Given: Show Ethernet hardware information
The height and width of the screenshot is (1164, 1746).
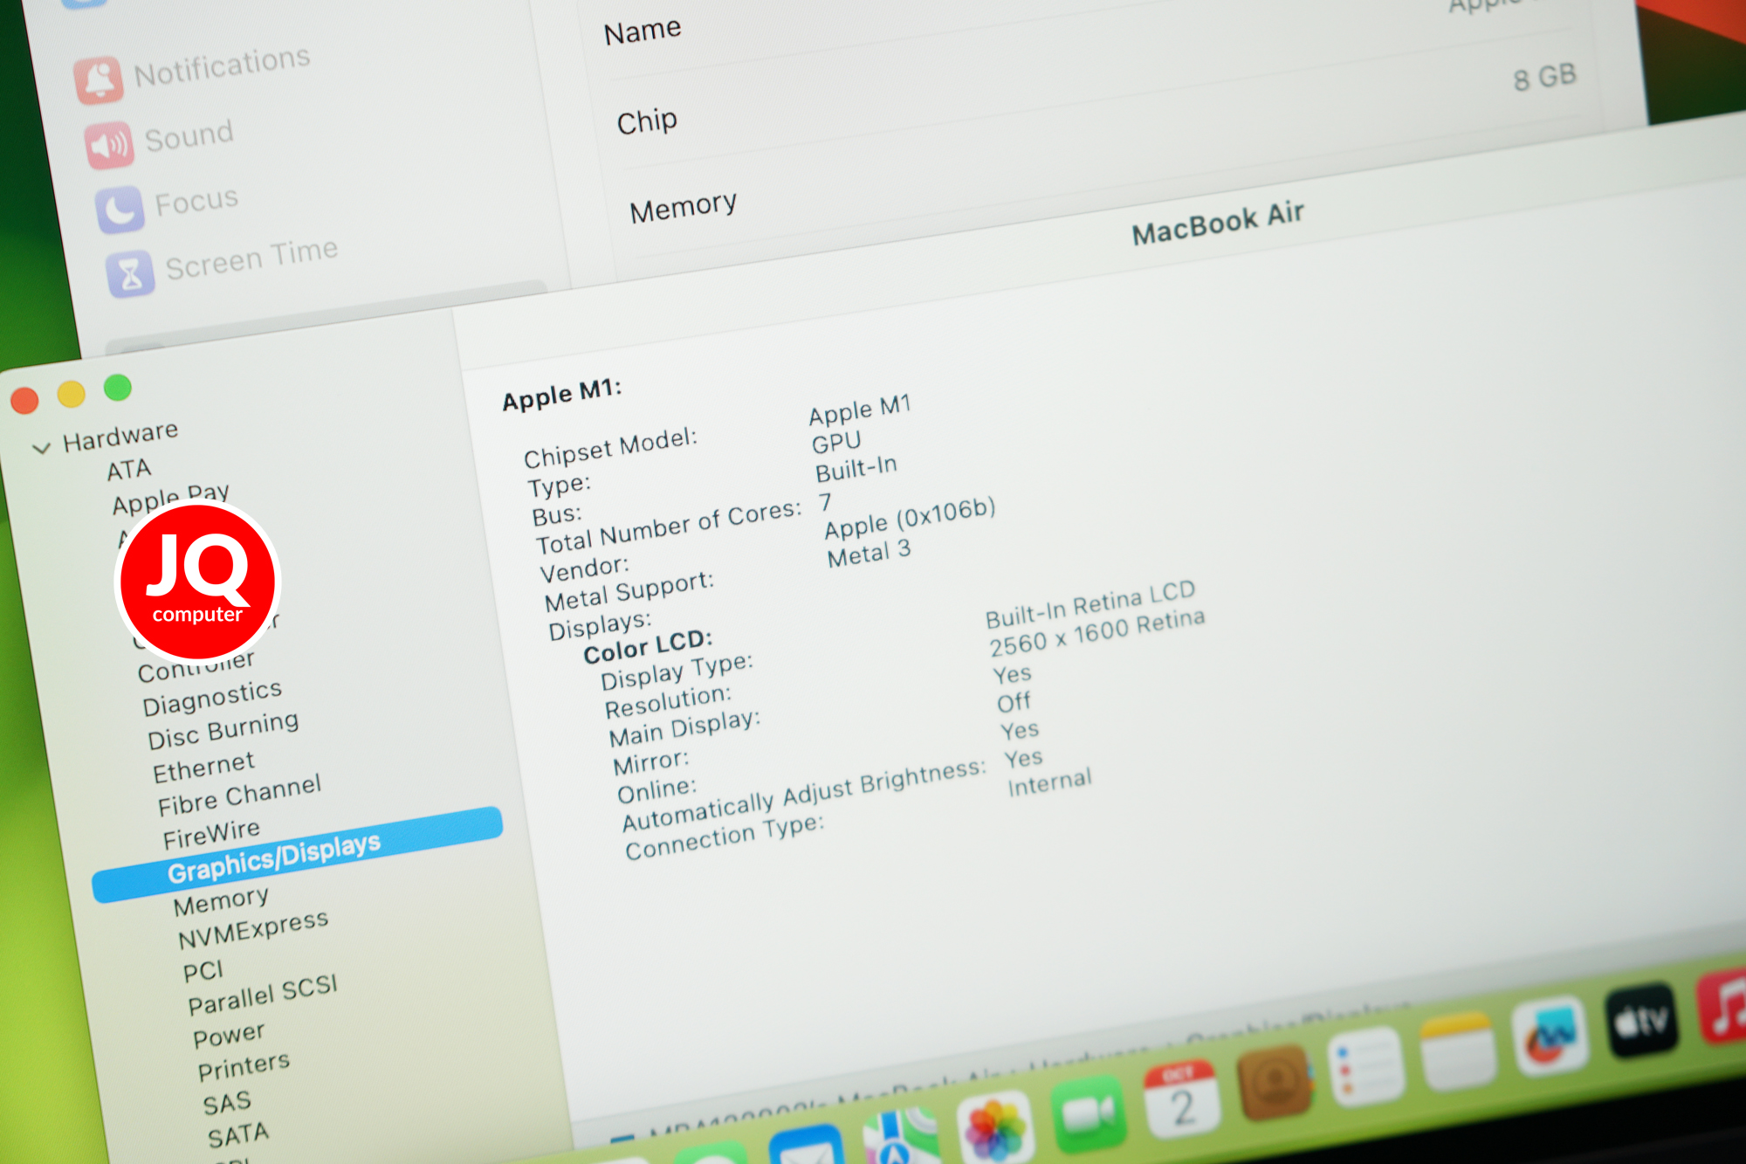Looking at the screenshot, I should [x=203, y=768].
